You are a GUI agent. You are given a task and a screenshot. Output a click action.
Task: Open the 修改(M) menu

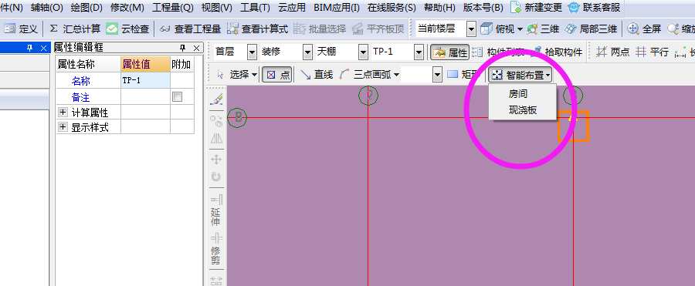[x=127, y=7]
